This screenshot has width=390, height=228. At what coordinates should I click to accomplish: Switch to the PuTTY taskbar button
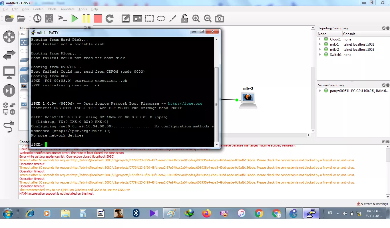coord(311,213)
